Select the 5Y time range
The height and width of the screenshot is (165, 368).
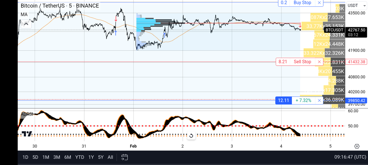pos(101,157)
